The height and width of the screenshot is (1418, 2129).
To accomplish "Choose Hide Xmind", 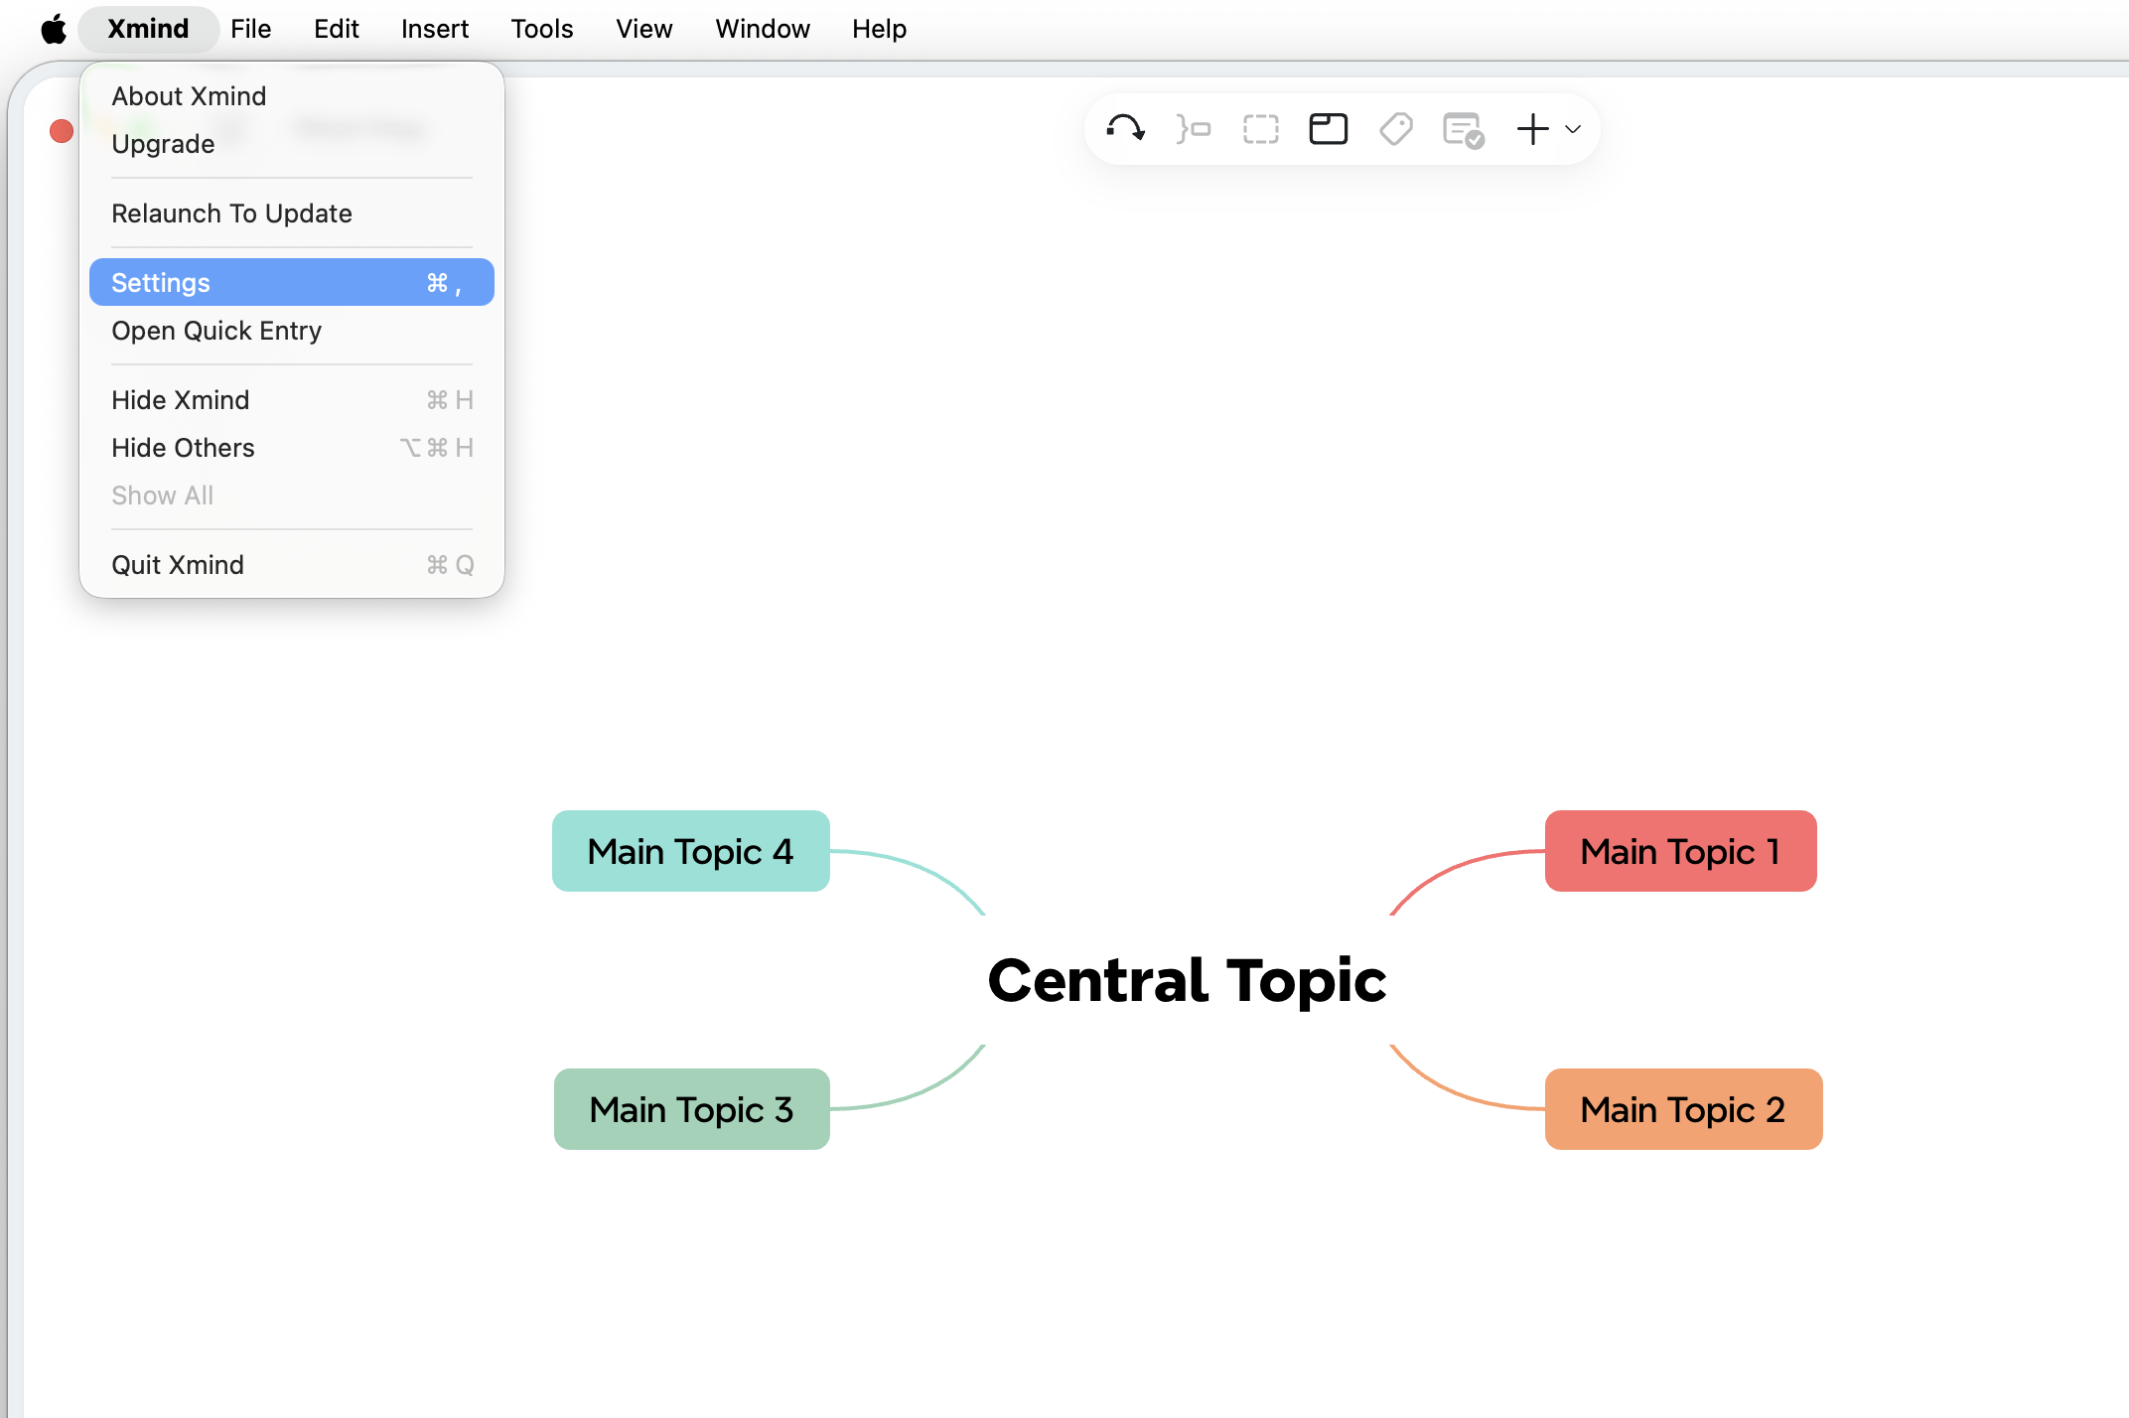I will [292, 400].
